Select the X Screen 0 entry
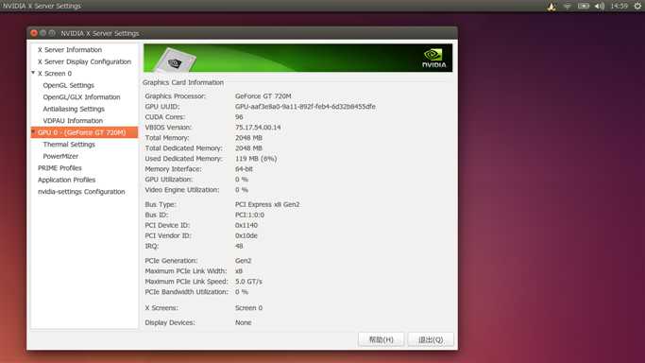645x363 pixels. [55, 73]
